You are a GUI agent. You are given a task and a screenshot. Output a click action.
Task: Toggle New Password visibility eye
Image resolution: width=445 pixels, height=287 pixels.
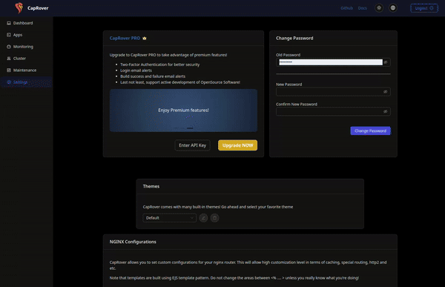point(386,92)
